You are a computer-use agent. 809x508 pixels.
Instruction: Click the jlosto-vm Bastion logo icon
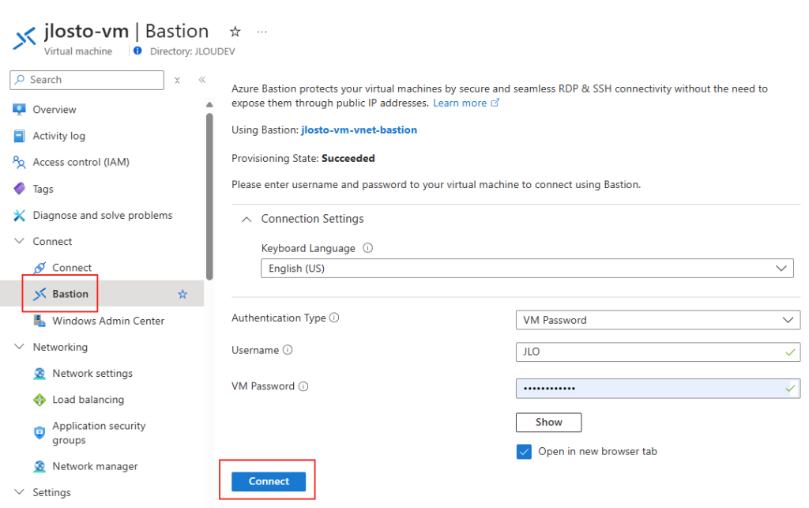click(24, 38)
